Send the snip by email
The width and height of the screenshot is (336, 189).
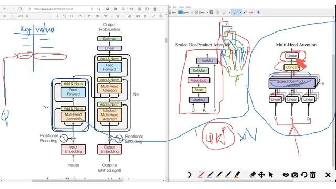click(224, 12)
